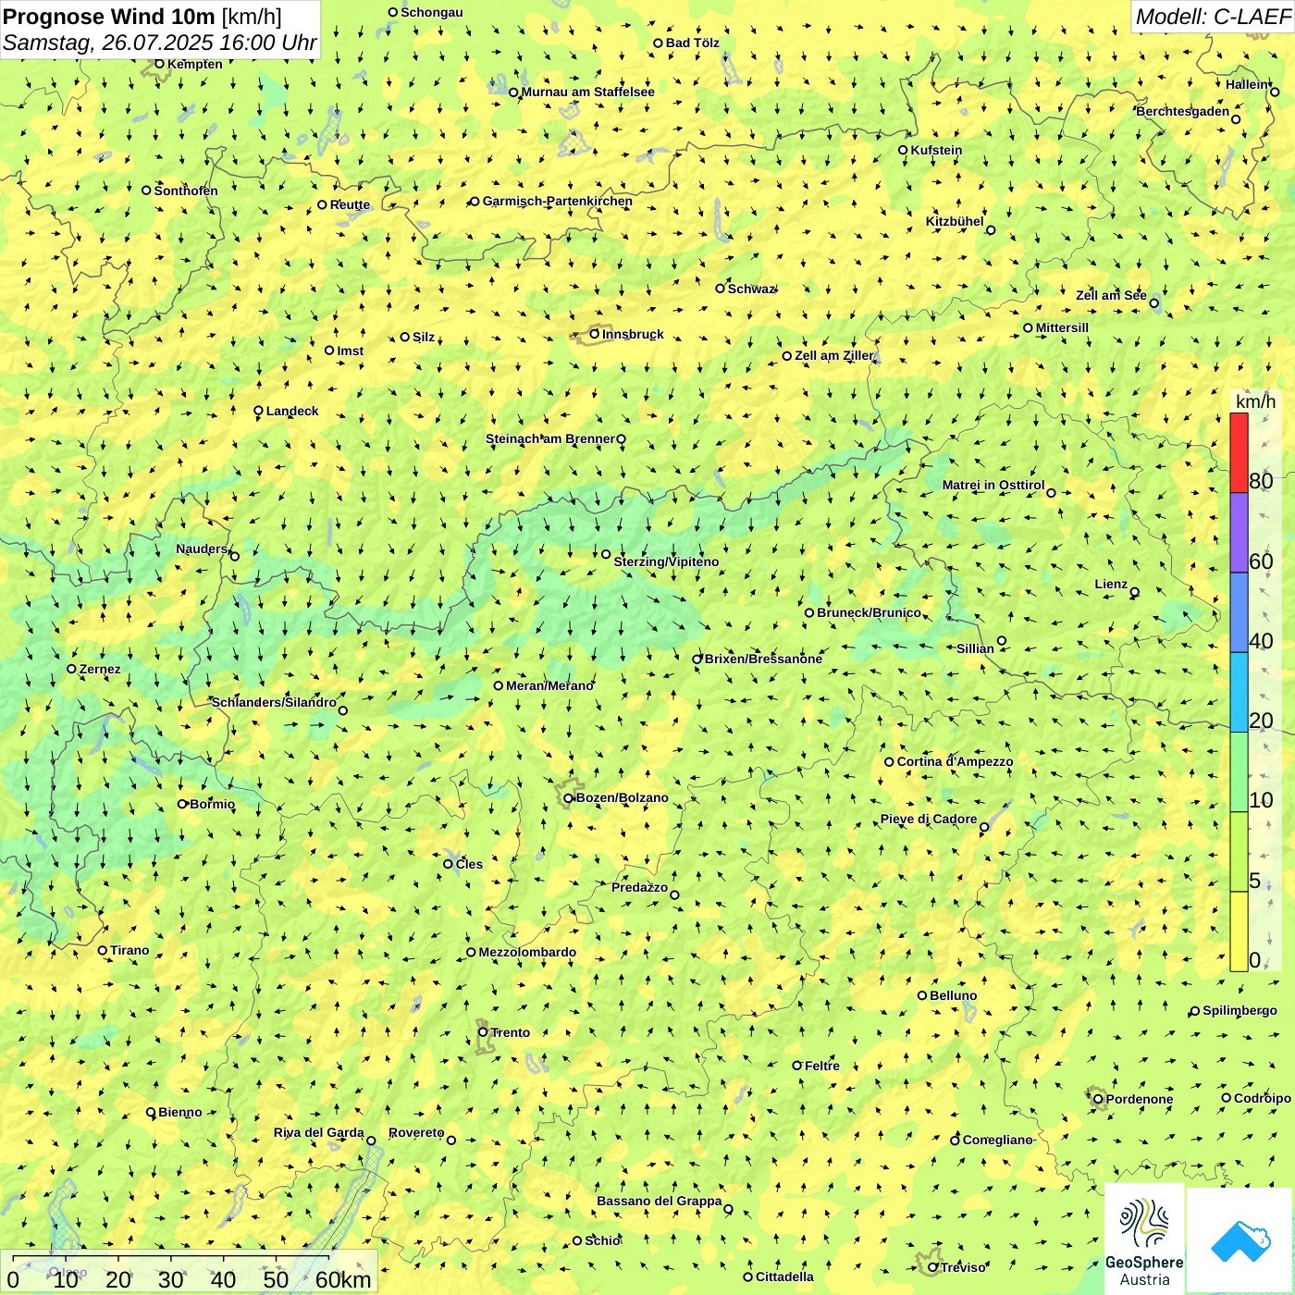Viewport: 1295px width, 1295px height.
Task: Click the 'Bruneck/Brunico' label
Action: pyautogui.click(x=869, y=612)
